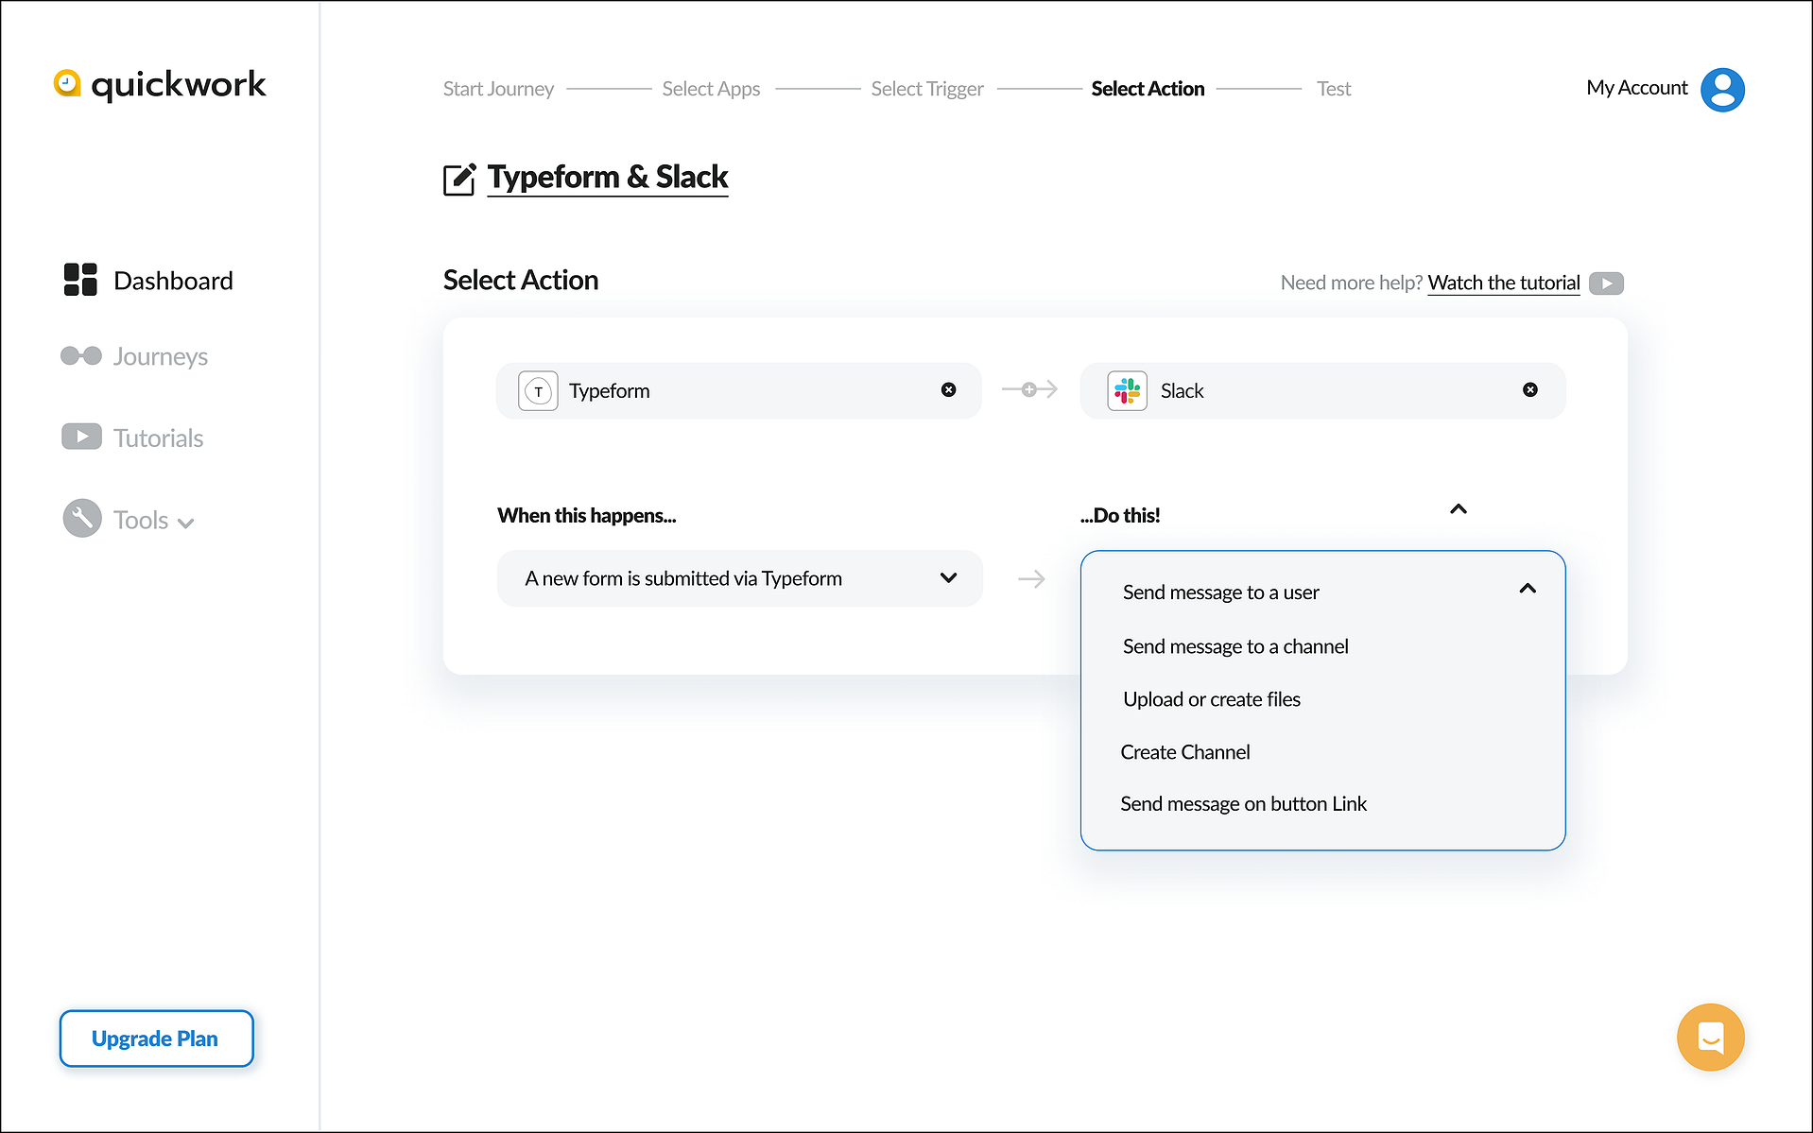The image size is (1813, 1133).
Task: Open the orange chat support bubble
Action: (1710, 1037)
